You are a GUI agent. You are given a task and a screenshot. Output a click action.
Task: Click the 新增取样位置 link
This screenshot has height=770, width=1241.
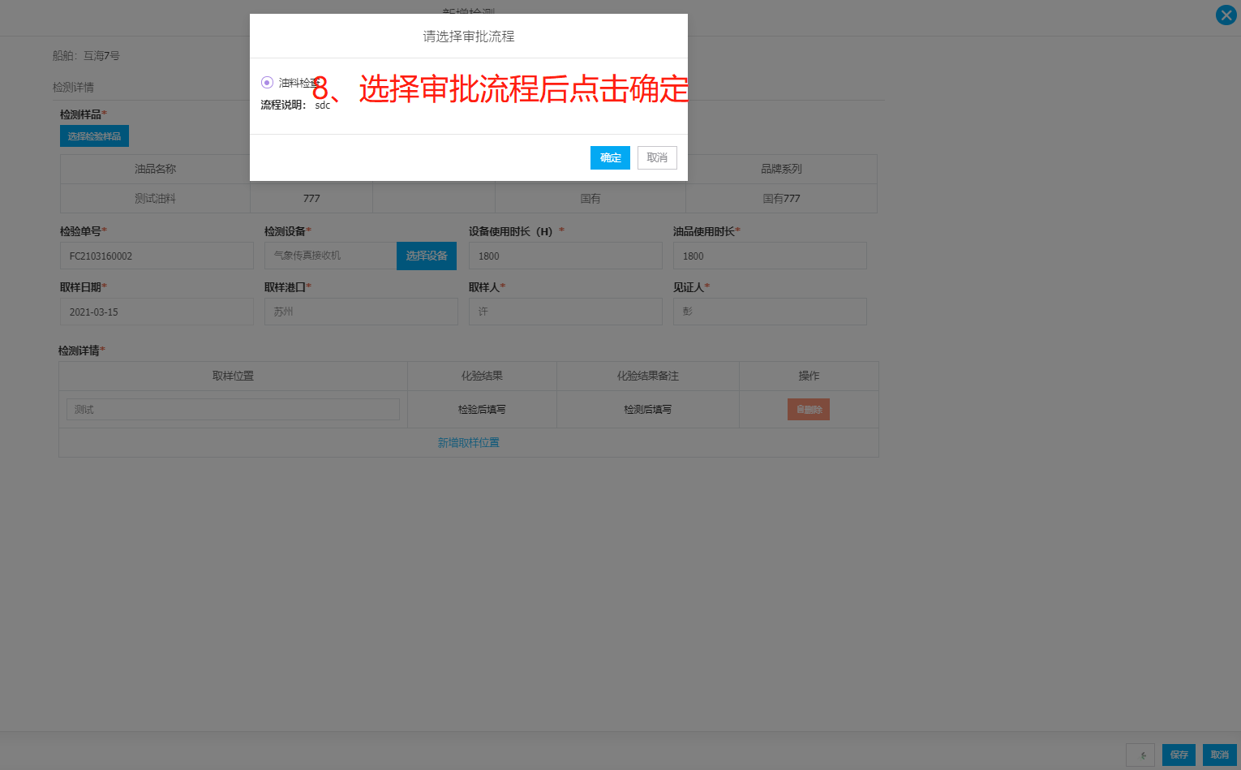pyautogui.click(x=469, y=443)
